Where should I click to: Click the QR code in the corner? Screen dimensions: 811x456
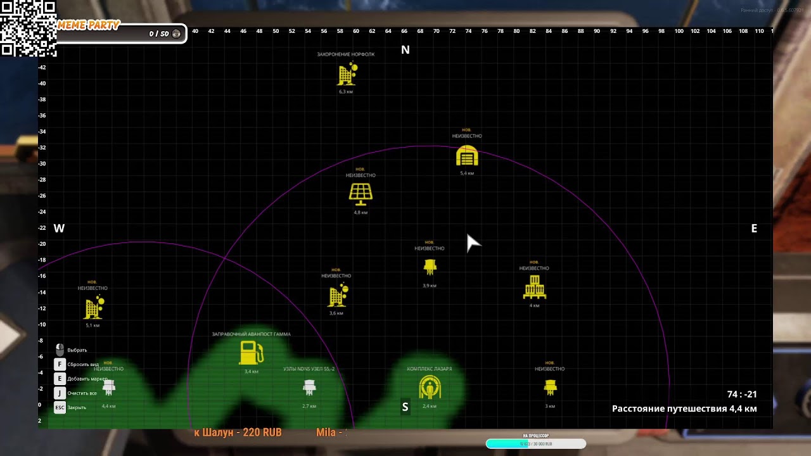(x=29, y=28)
